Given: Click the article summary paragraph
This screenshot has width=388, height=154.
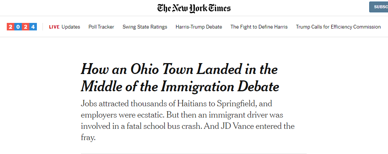Looking at the screenshot, I should pos(187,120).
